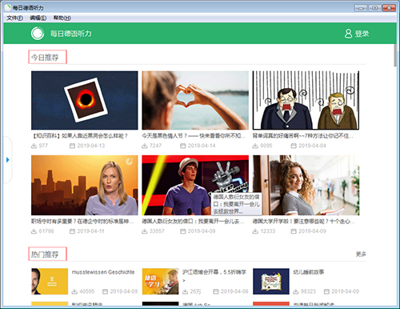Open the 帮助(H) menu
Screen dimensions: 400x309
[x=62, y=18]
